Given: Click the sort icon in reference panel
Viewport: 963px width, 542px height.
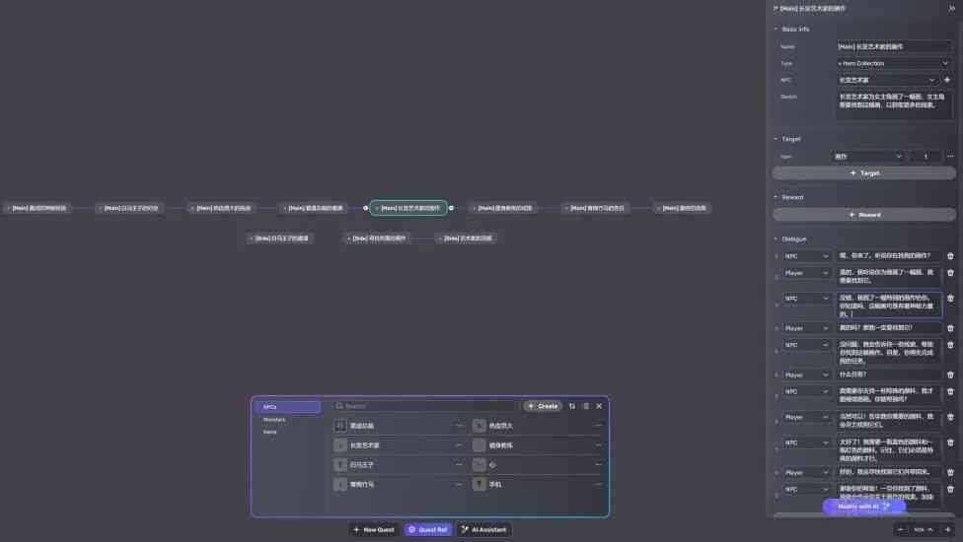Looking at the screenshot, I should [572, 406].
